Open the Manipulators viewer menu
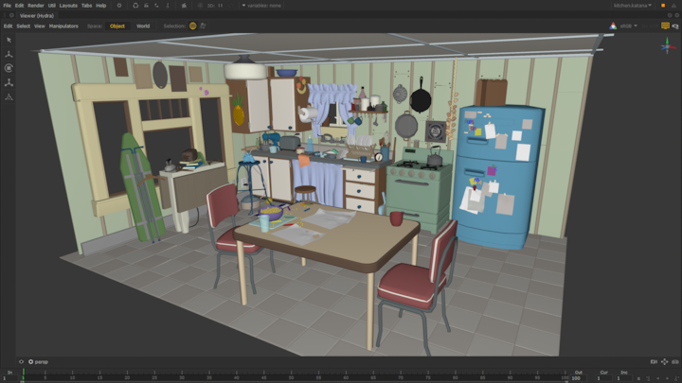The width and height of the screenshot is (682, 383). (x=63, y=26)
